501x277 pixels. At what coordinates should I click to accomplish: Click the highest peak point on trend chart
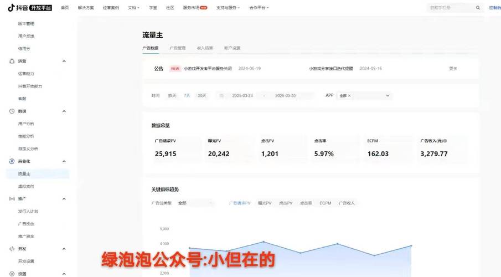[264, 242]
